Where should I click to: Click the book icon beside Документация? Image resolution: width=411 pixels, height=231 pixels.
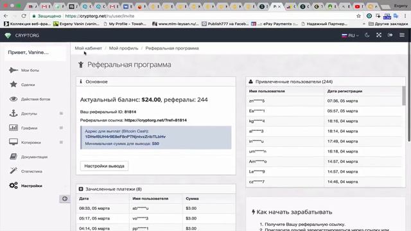tap(13, 157)
